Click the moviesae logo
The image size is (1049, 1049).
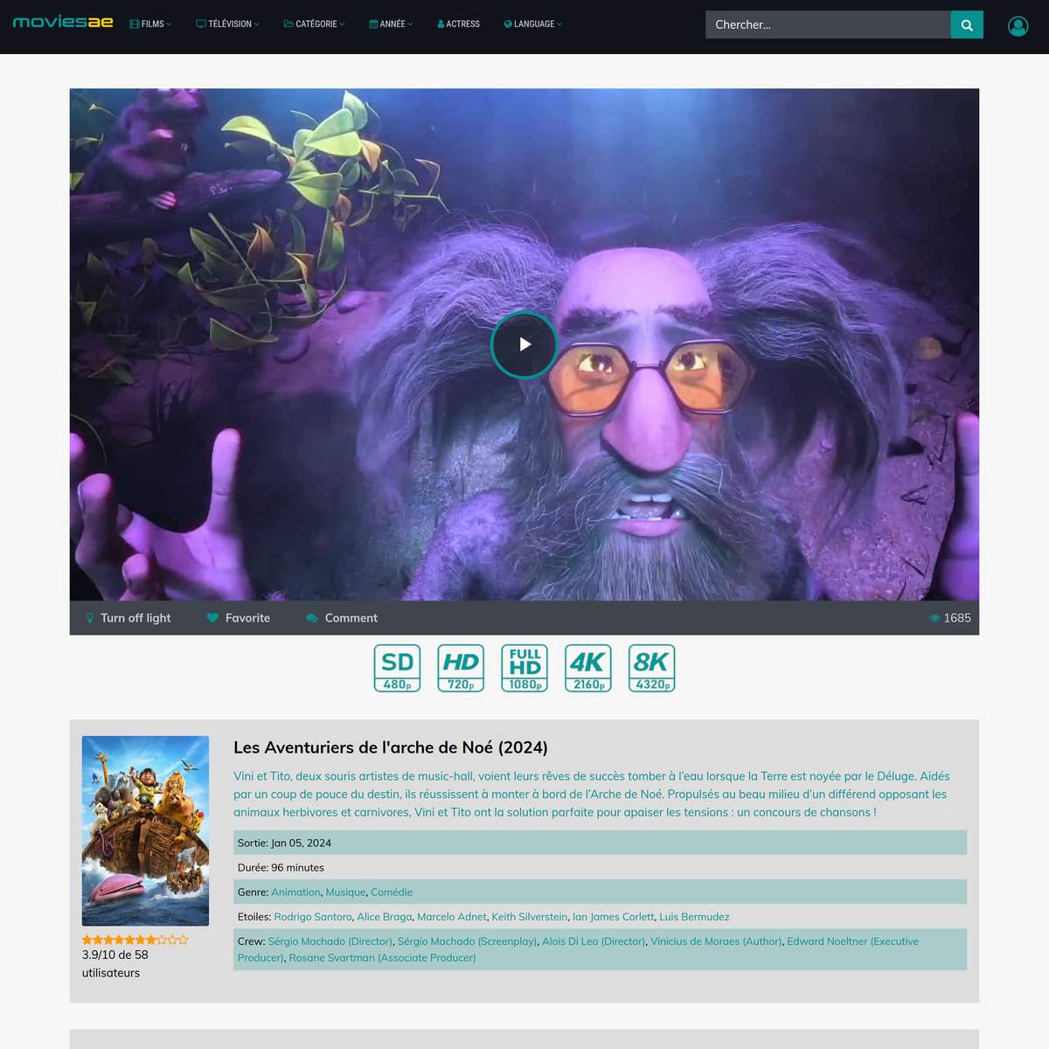click(63, 23)
